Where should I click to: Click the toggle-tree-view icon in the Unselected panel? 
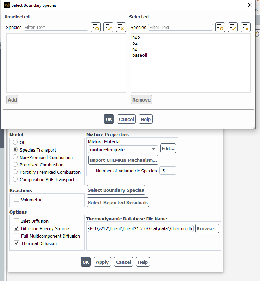coord(96,27)
